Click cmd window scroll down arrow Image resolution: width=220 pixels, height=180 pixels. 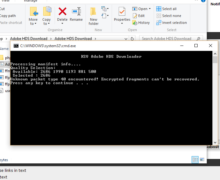215,142
